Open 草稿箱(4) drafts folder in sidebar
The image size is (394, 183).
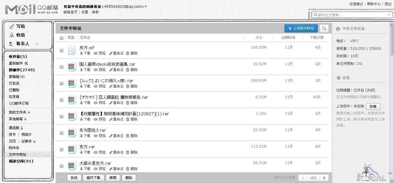pos(17,77)
